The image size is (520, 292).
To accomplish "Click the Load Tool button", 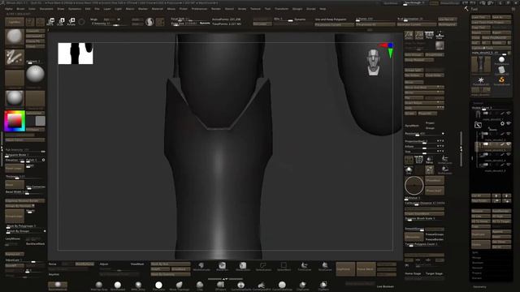I will click(480, 17).
